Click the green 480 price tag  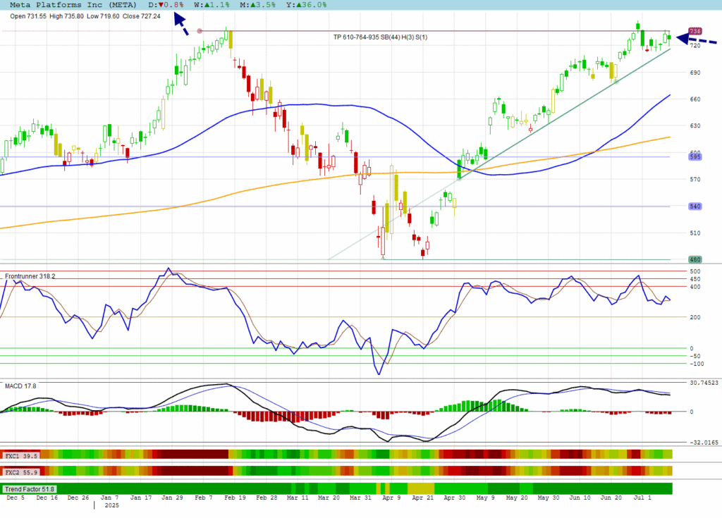coord(695,259)
